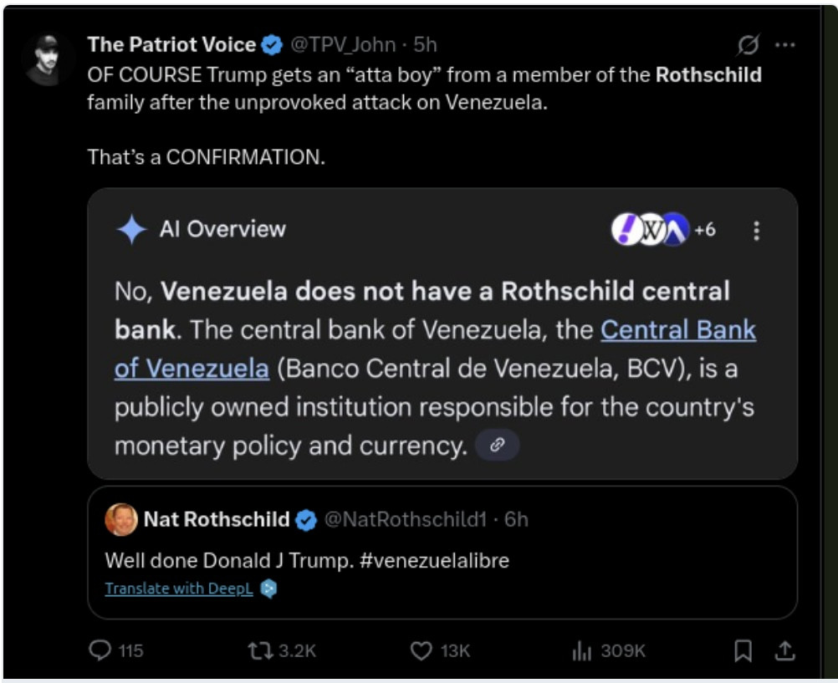Click Translate with DeepL link
This screenshot has width=838, height=683.
179,589
